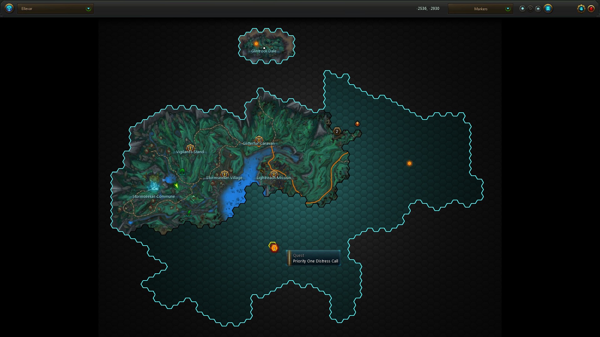Open the Markers filter dropdown

(480, 9)
